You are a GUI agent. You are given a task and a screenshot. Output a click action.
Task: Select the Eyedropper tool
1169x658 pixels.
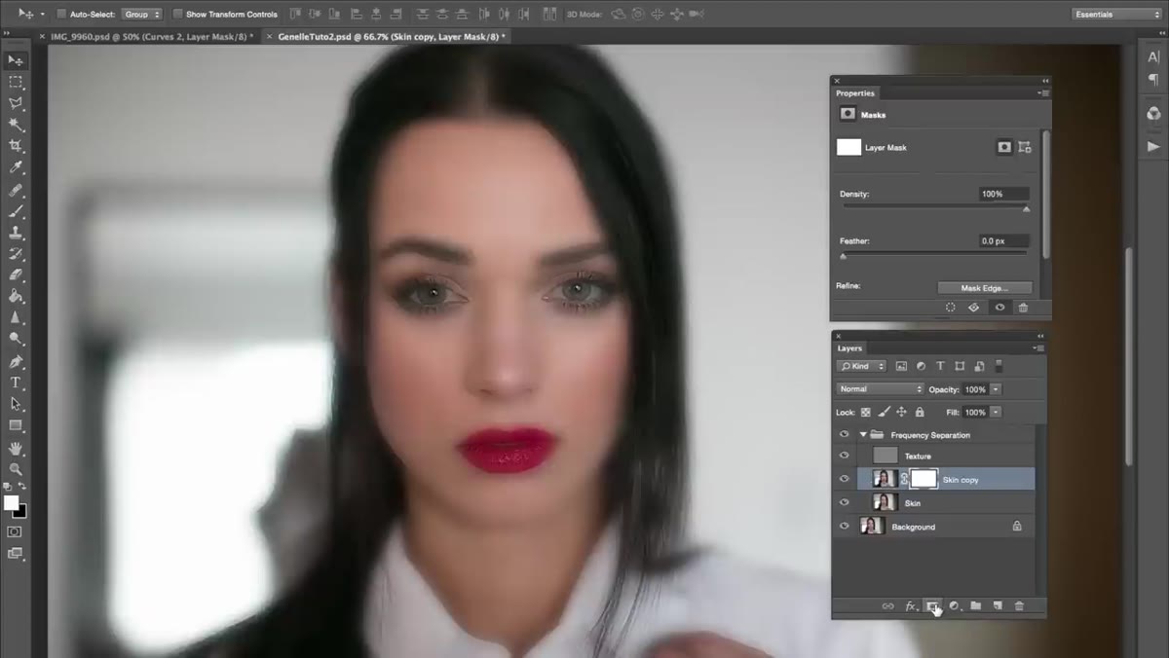click(x=16, y=167)
